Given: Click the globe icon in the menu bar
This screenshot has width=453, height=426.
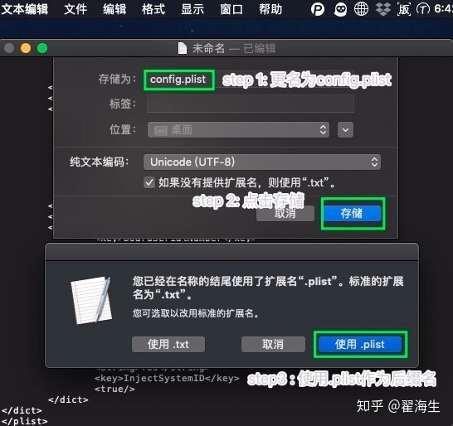Looking at the screenshot, I should [361, 9].
